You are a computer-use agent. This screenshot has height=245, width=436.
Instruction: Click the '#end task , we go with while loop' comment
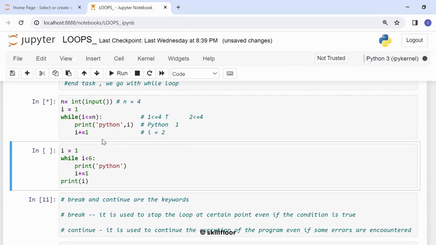[x=121, y=83]
